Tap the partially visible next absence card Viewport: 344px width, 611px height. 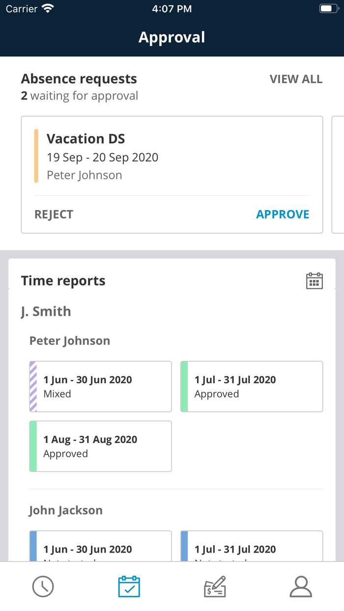pos(338,174)
